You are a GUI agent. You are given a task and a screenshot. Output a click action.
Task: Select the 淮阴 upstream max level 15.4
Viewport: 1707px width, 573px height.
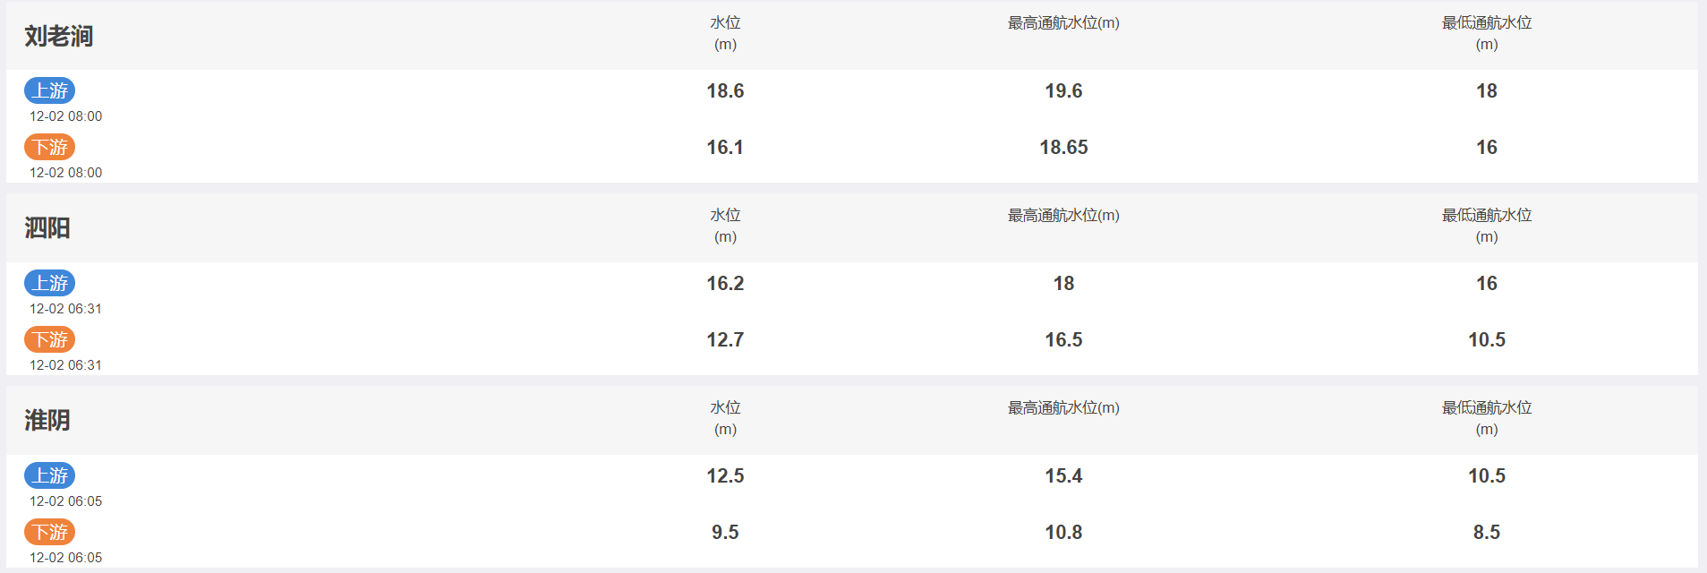point(1063,475)
